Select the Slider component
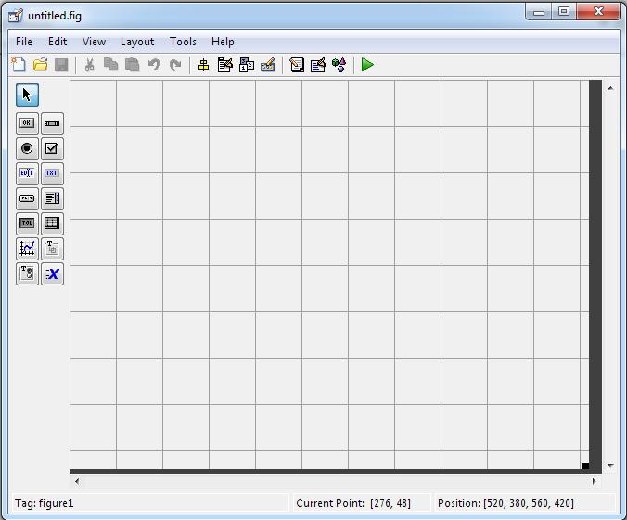 click(52, 123)
